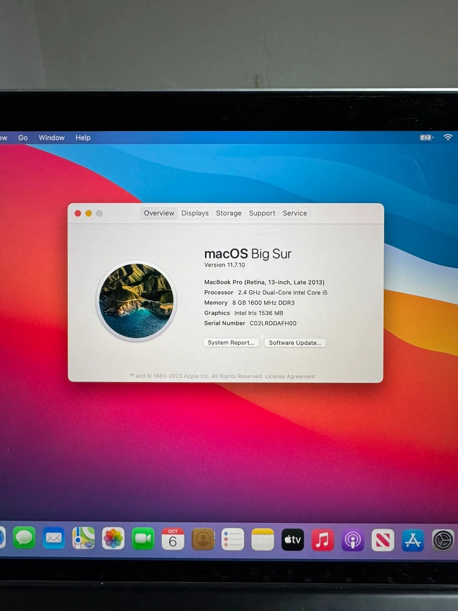Viewport: 458px width, 611px height.
Task: Open the License Agreement link
Action: point(290,376)
